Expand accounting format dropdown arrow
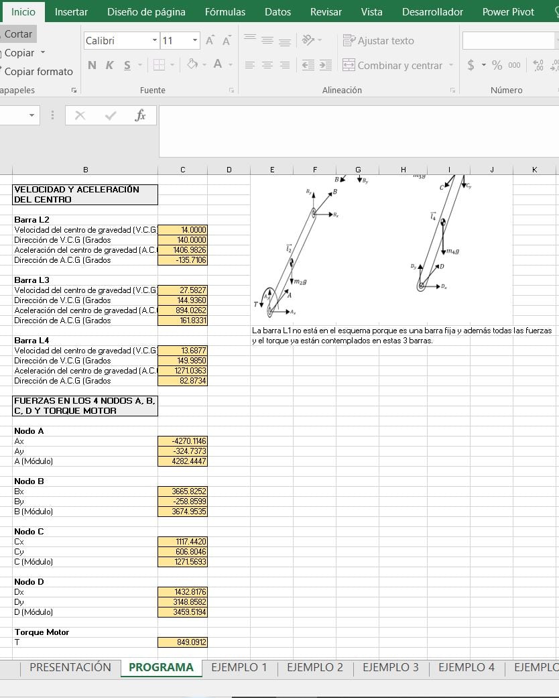Viewport: 559px width, 698px height. 484,66
